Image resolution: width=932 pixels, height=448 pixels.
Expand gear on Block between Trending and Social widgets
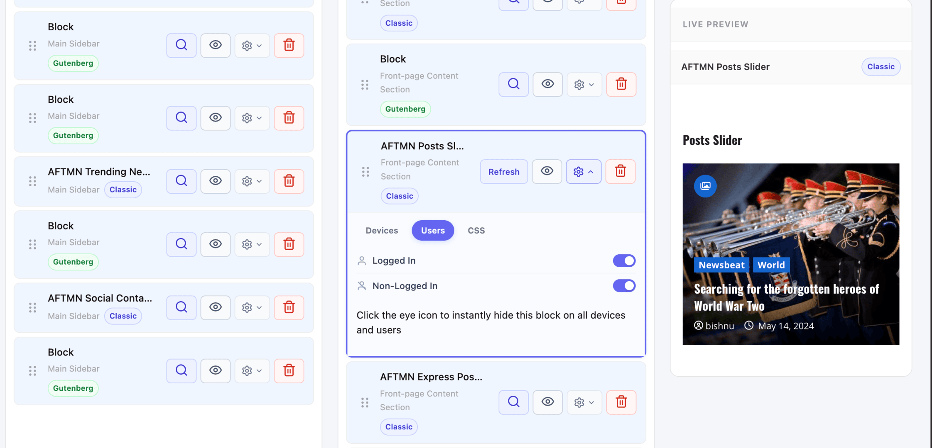[252, 244]
